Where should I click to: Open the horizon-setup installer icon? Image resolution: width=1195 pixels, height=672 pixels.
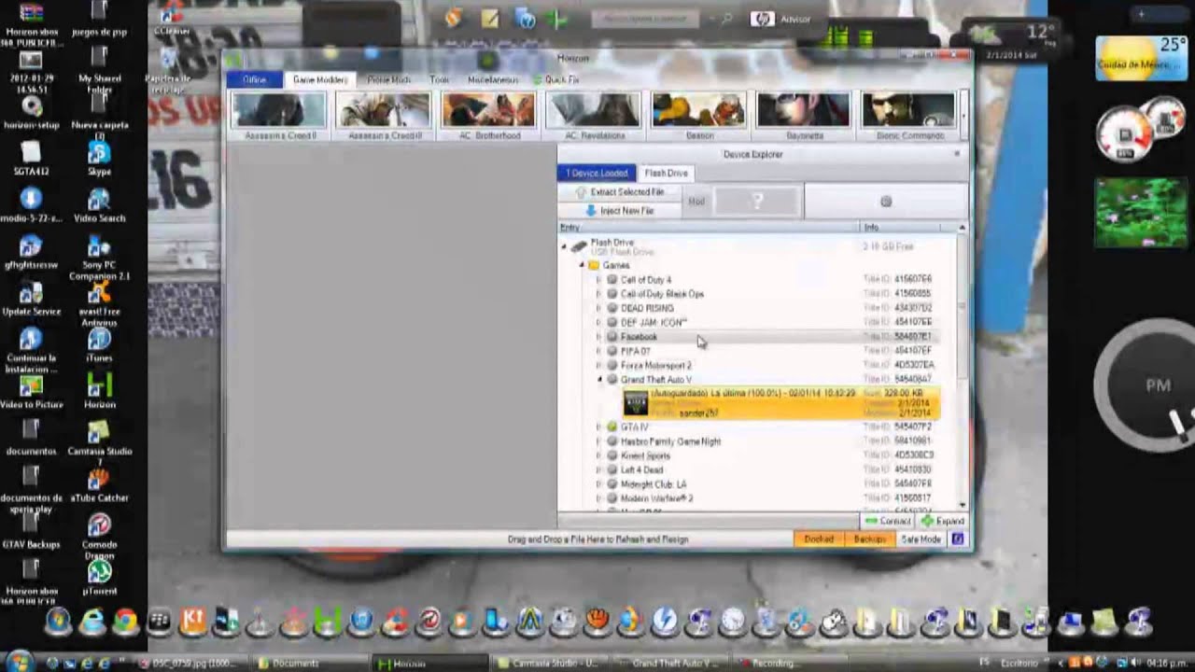pyautogui.click(x=31, y=112)
